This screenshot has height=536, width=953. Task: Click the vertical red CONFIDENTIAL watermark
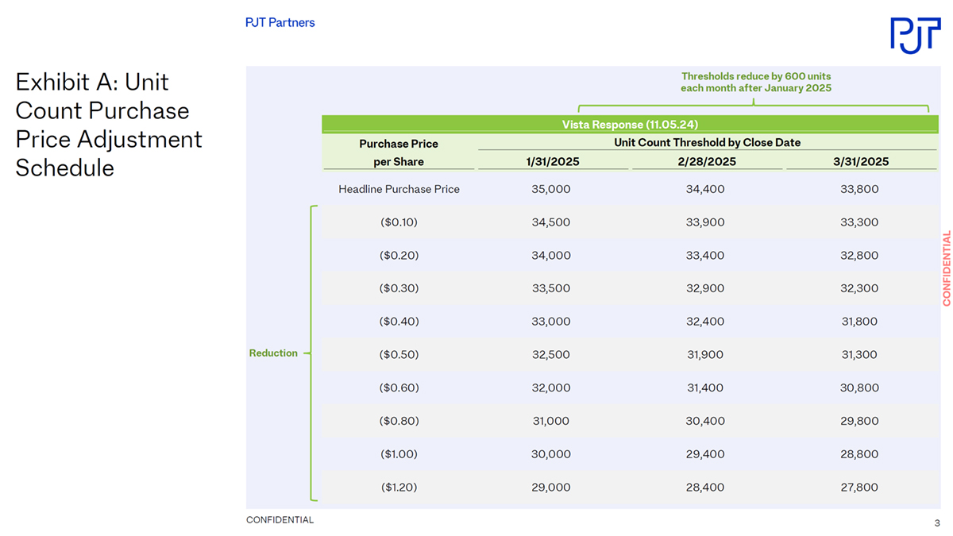click(946, 268)
